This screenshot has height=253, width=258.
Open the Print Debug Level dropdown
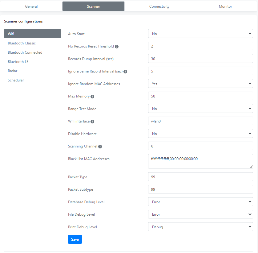pyautogui.click(x=200, y=227)
